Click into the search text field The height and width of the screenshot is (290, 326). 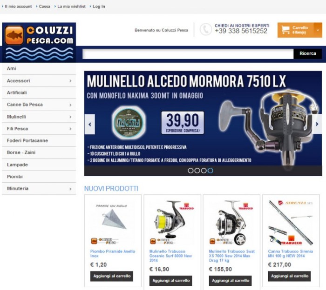coord(188,54)
